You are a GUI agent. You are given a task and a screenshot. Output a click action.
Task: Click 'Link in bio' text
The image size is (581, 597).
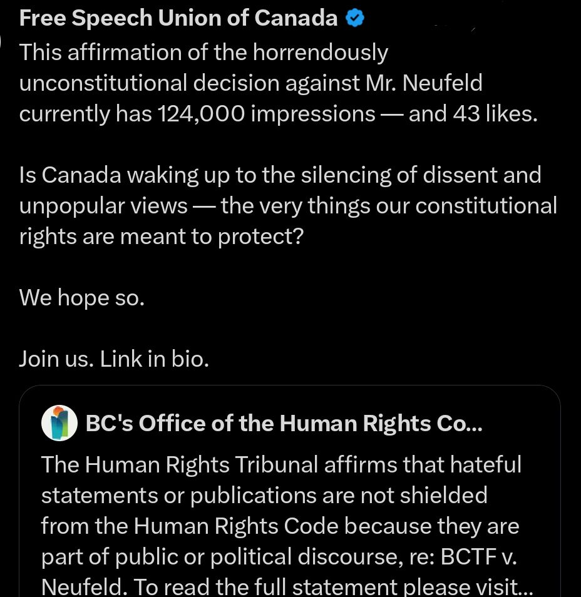point(155,359)
